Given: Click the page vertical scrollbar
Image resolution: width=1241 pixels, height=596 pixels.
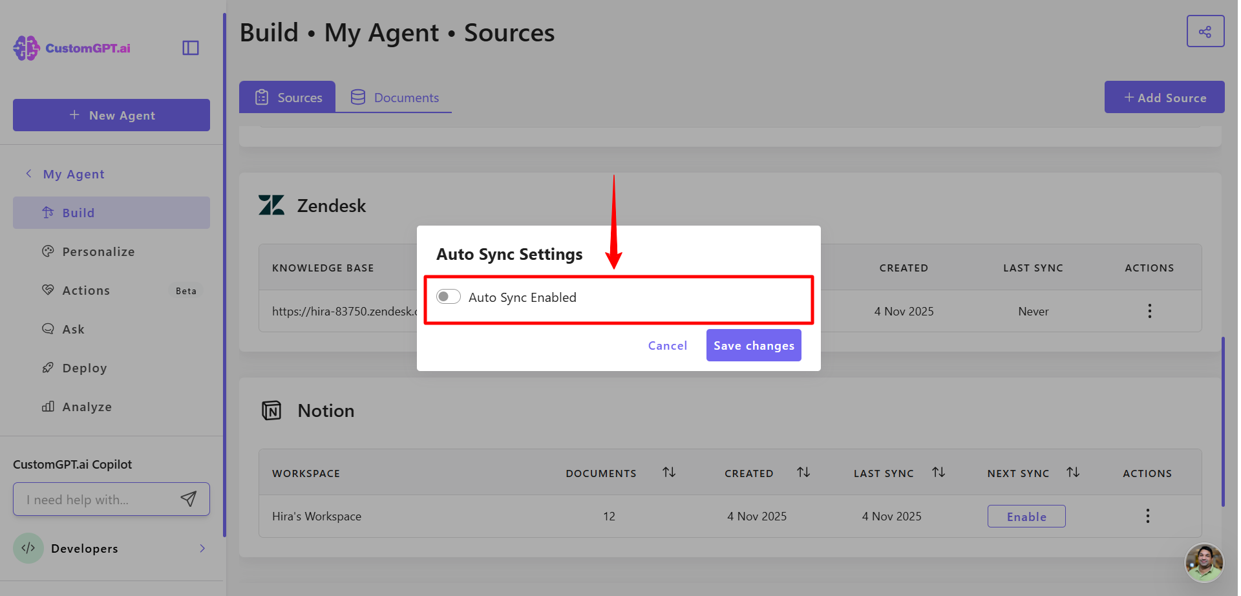Looking at the screenshot, I should point(1223,421).
